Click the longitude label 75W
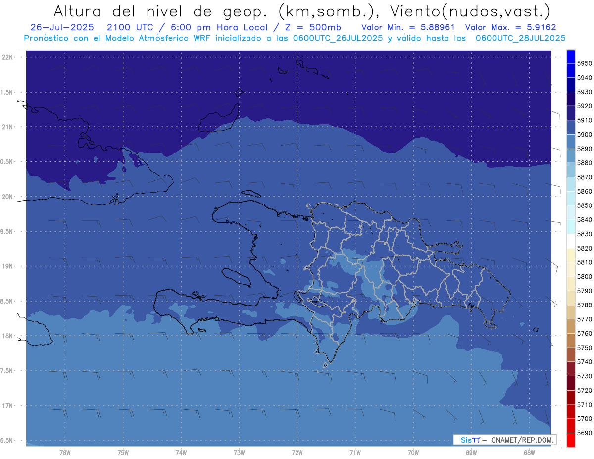 tap(123, 452)
